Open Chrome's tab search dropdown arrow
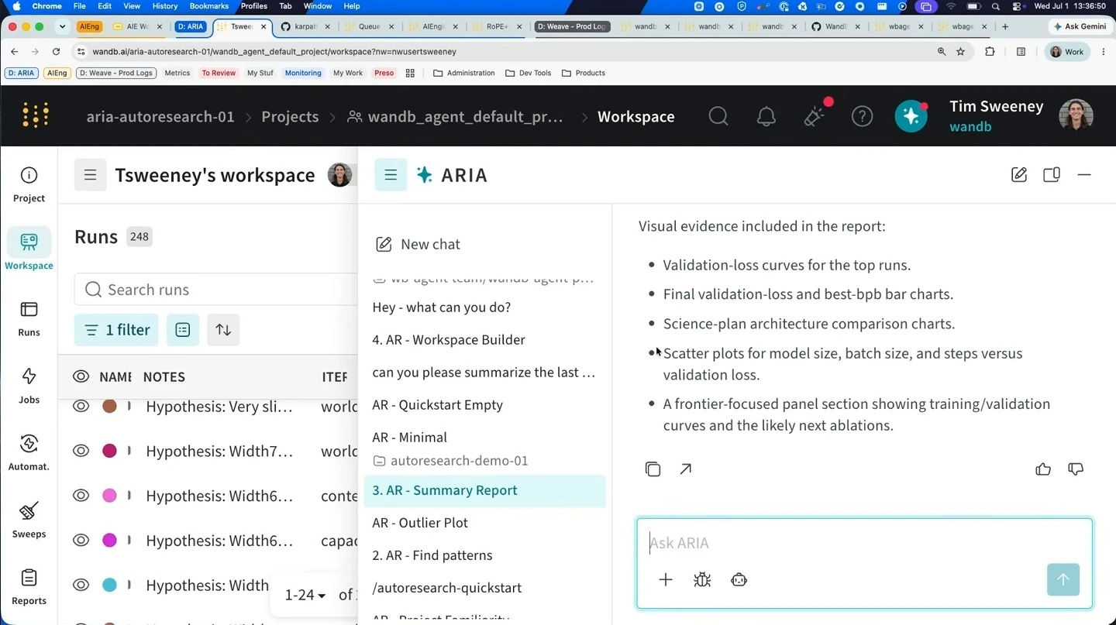The height and width of the screenshot is (625, 1116). (x=62, y=26)
